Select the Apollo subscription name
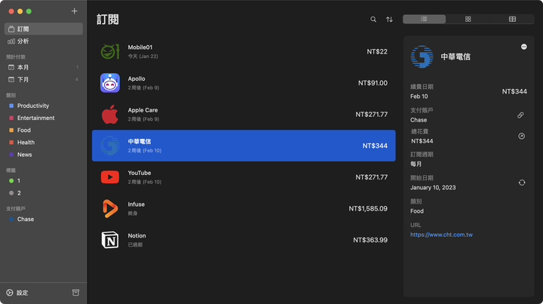This screenshot has width=543, height=304. (137, 78)
